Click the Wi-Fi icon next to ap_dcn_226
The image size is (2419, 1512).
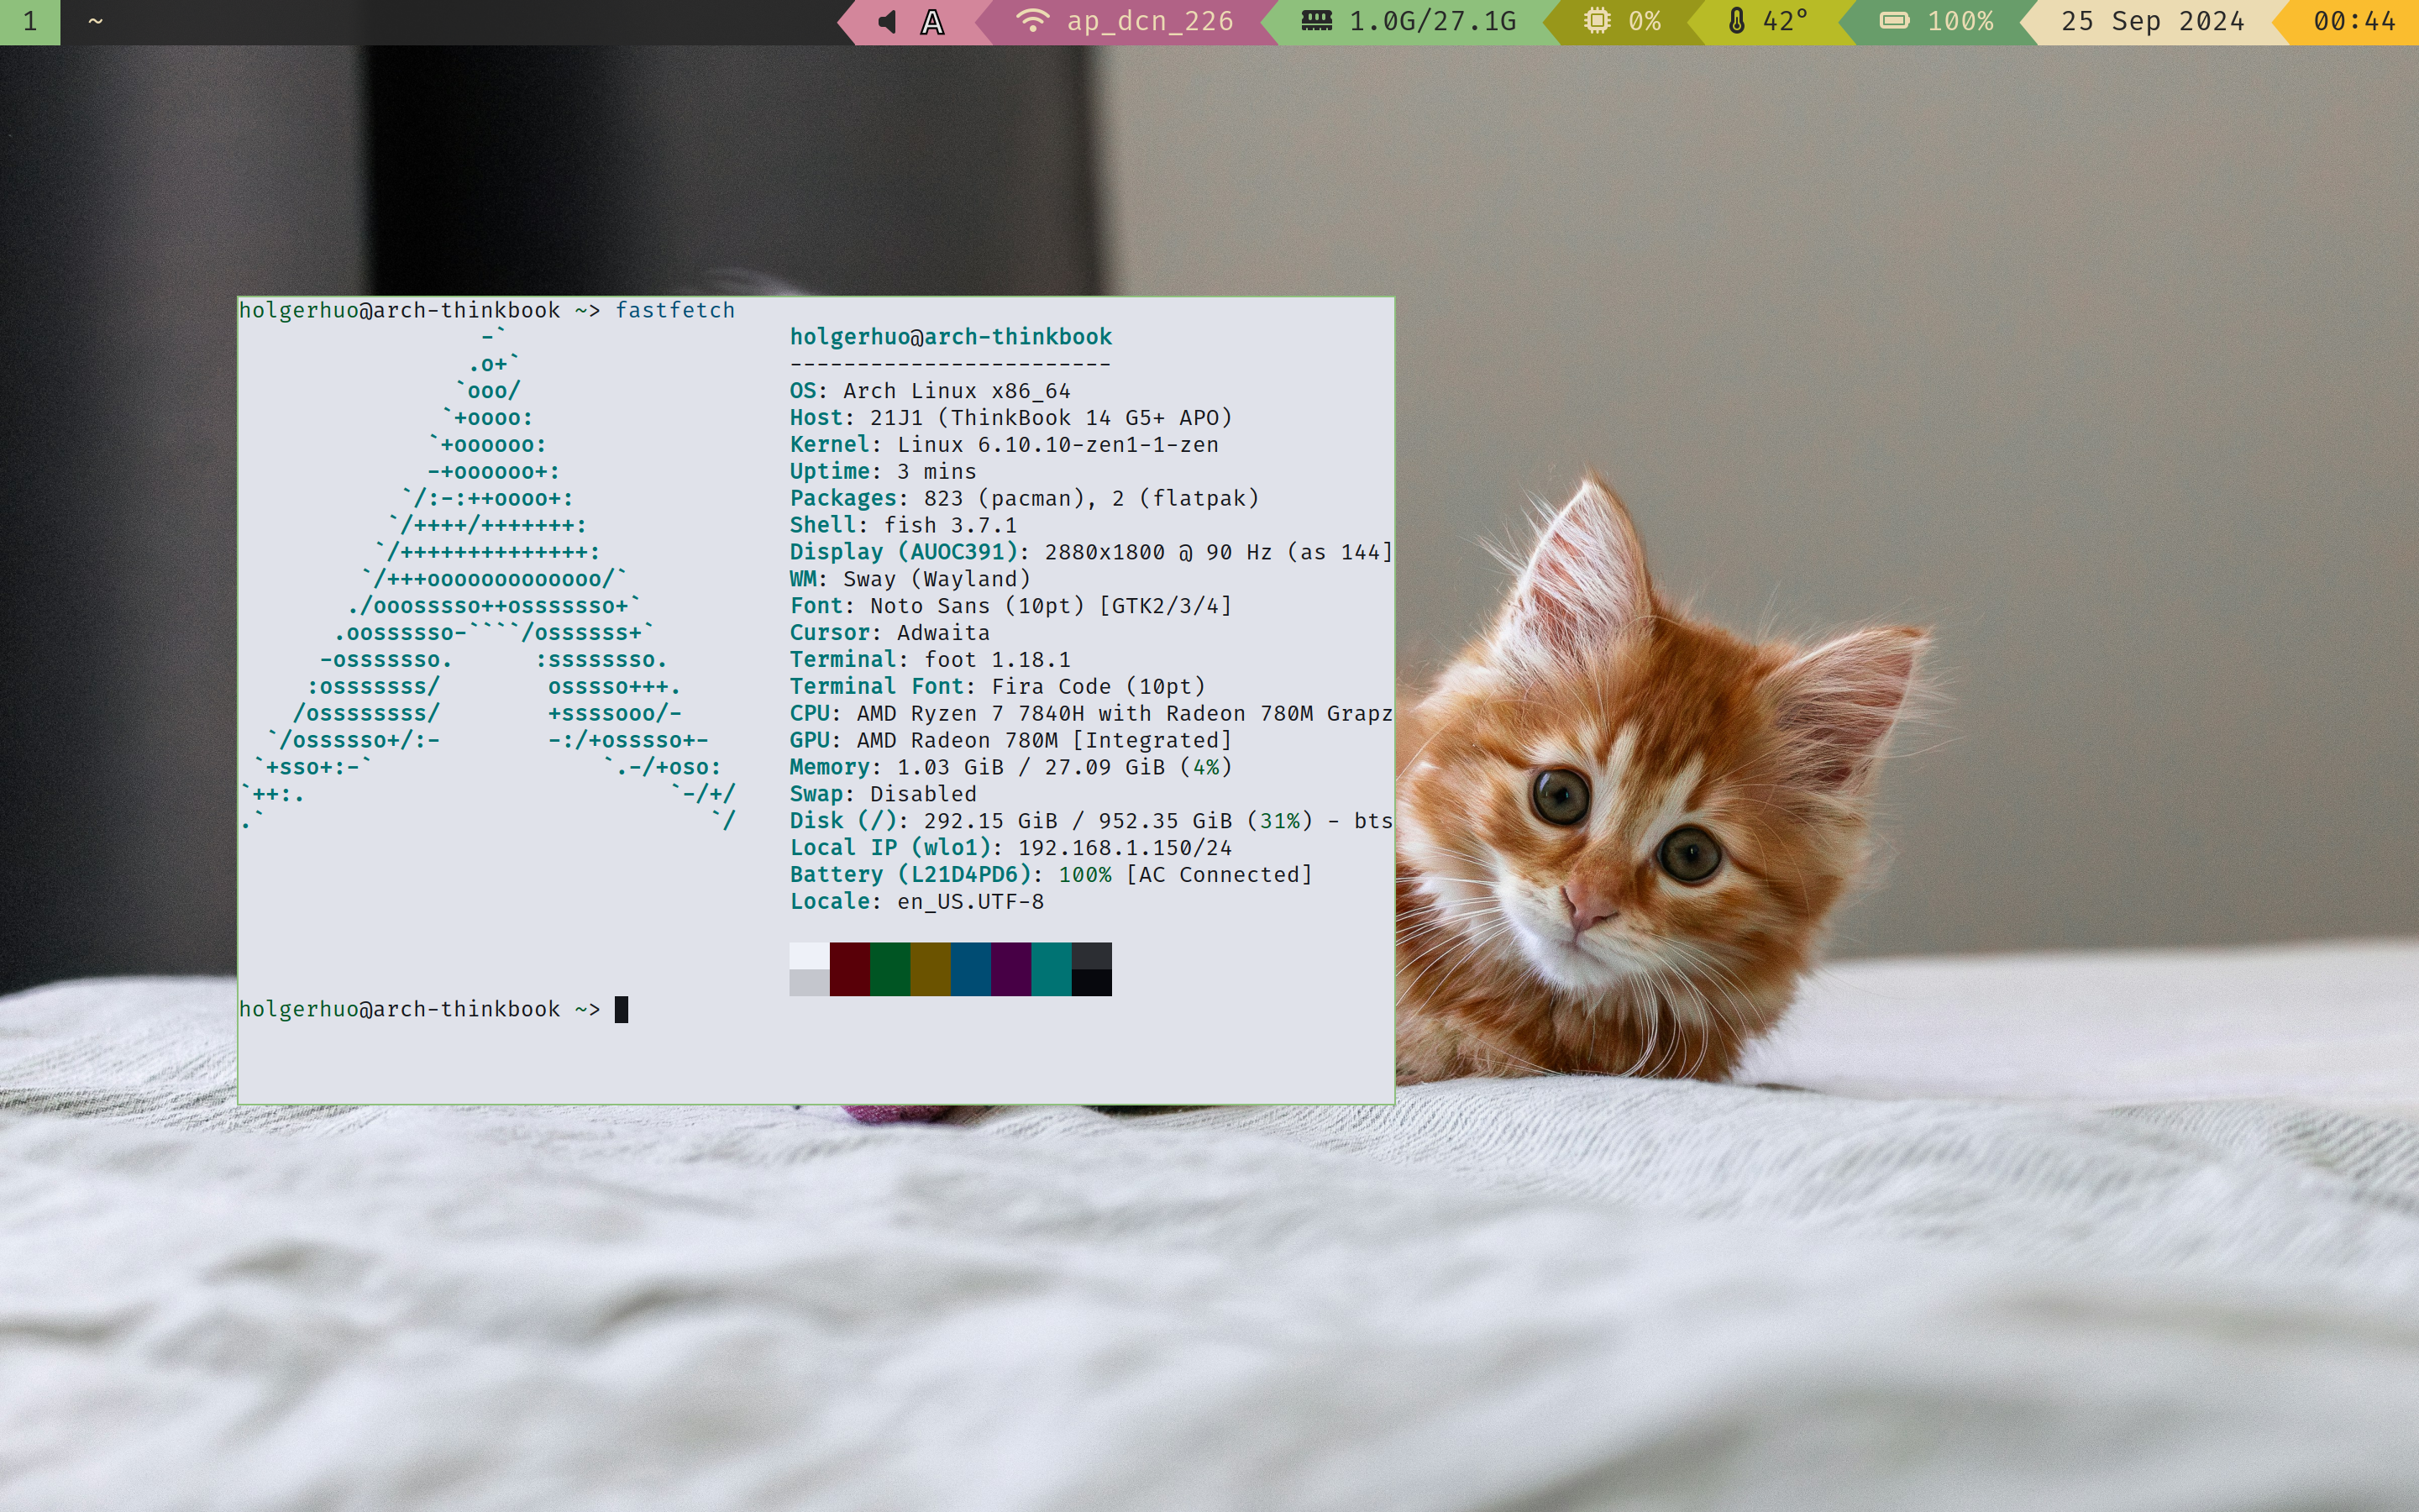[1032, 21]
